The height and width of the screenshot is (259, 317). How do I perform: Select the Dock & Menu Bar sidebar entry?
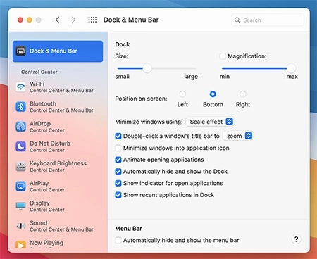tap(58, 51)
